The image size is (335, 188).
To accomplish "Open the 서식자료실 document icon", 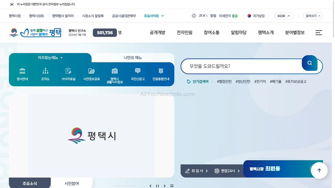I will 68,74.
